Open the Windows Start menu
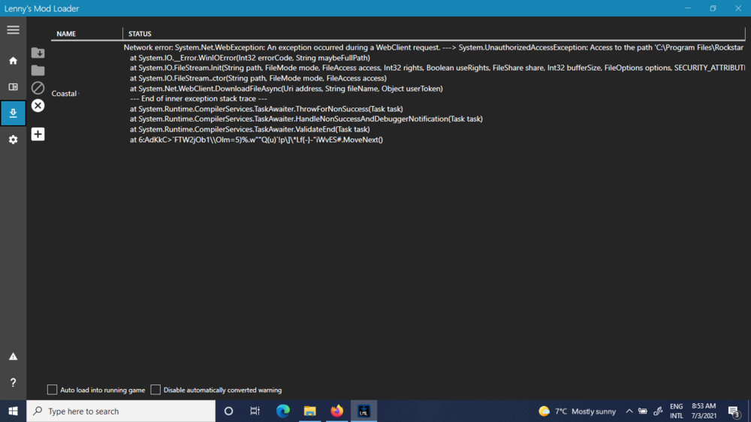751x422 pixels. tap(13, 411)
